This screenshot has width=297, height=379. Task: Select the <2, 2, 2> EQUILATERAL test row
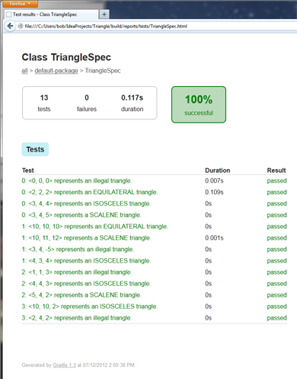point(155,193)
